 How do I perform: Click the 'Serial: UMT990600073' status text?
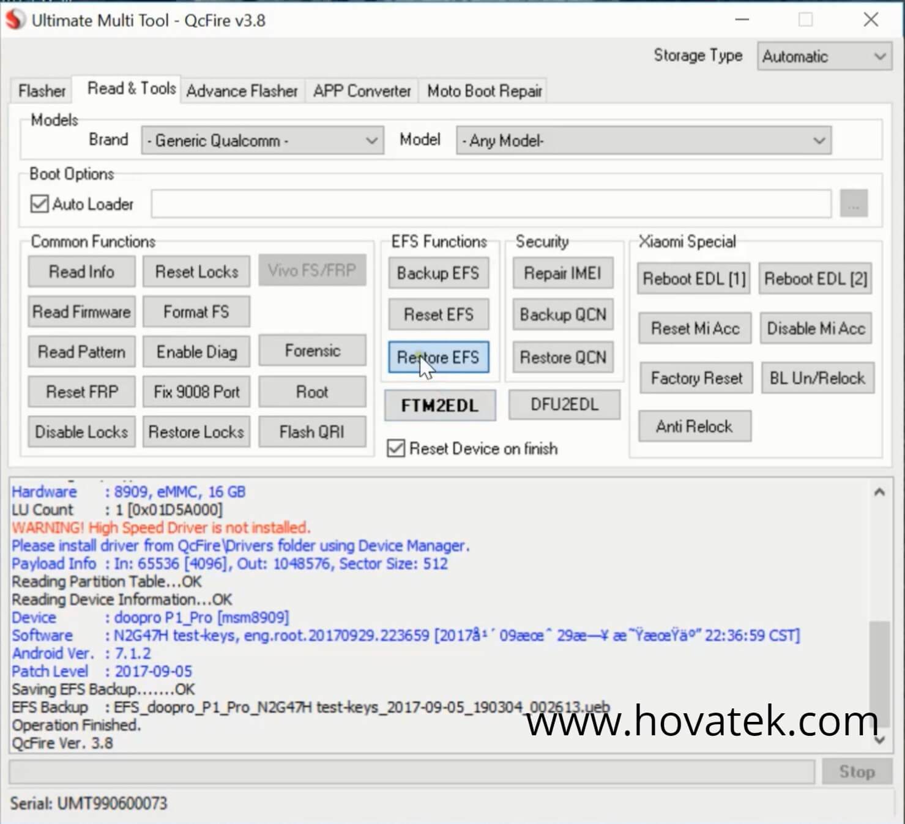[89, 803]
